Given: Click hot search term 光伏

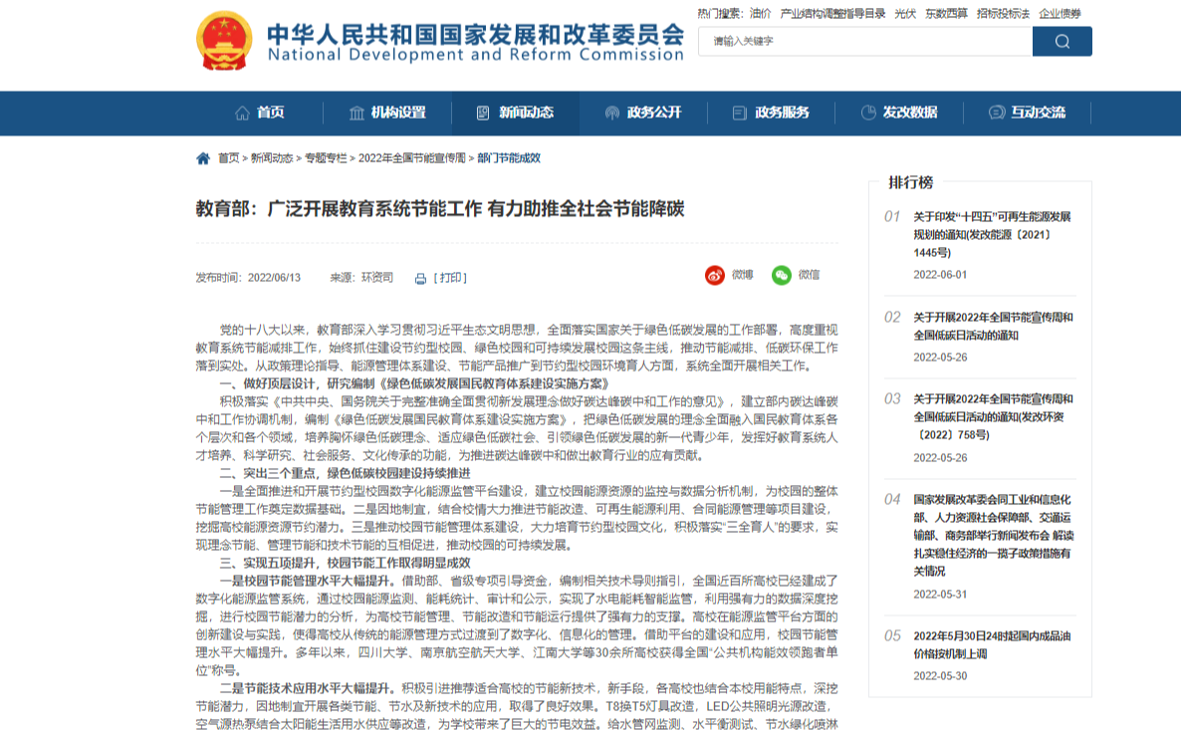Looking at the screenshot, I should (x=904, y=14).
